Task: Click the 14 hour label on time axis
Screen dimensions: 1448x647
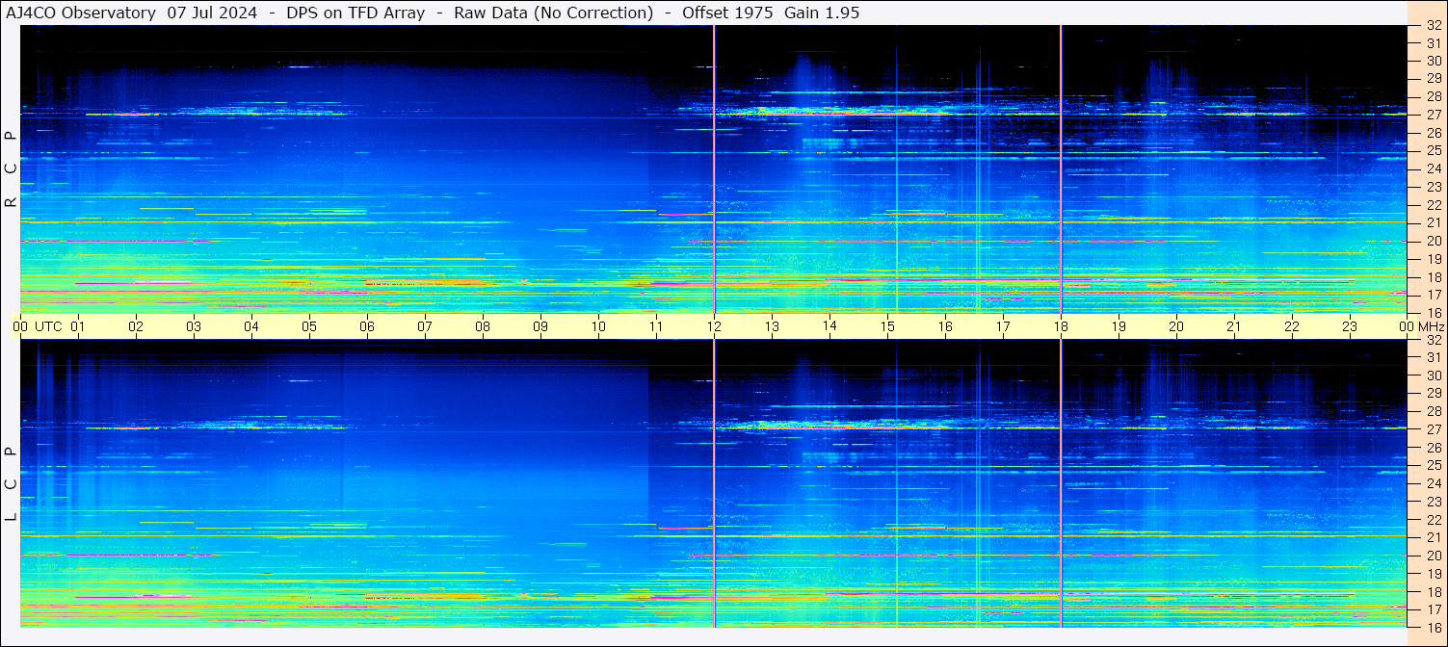Action: click(x=829, y=326)
